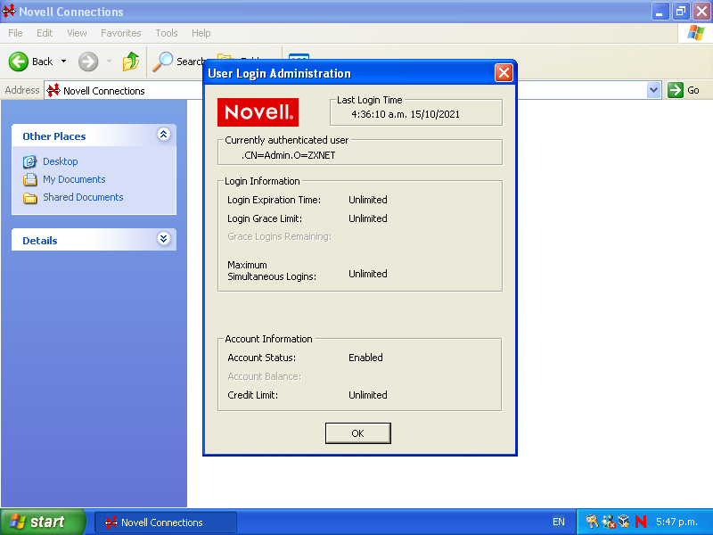This screenshot has height=535, width=713.
Task: Restore down the Novell Connections window
Action: pos(681,12)
